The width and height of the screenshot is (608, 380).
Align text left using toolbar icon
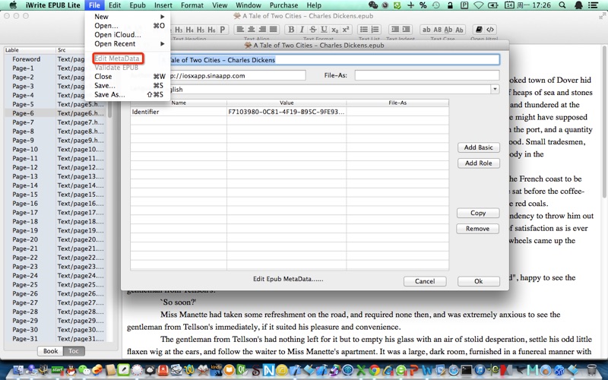point(240,30)
